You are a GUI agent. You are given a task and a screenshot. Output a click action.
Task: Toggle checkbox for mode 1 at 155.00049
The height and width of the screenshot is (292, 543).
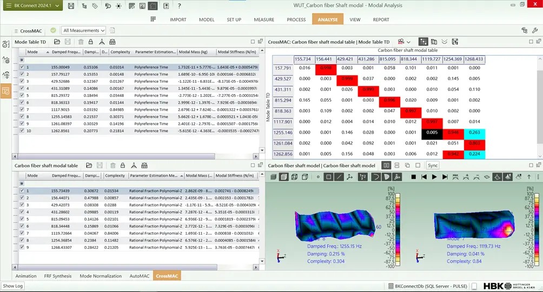(22, 67)
